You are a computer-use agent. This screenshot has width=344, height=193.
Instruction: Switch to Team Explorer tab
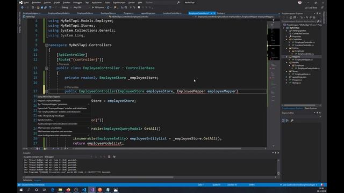(311, 108)
